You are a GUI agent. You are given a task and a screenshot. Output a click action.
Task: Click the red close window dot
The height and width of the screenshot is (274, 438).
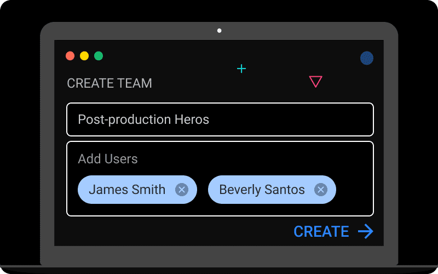click(70, 56)
